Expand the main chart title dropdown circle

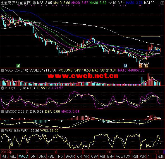click(x=34, y=3)
